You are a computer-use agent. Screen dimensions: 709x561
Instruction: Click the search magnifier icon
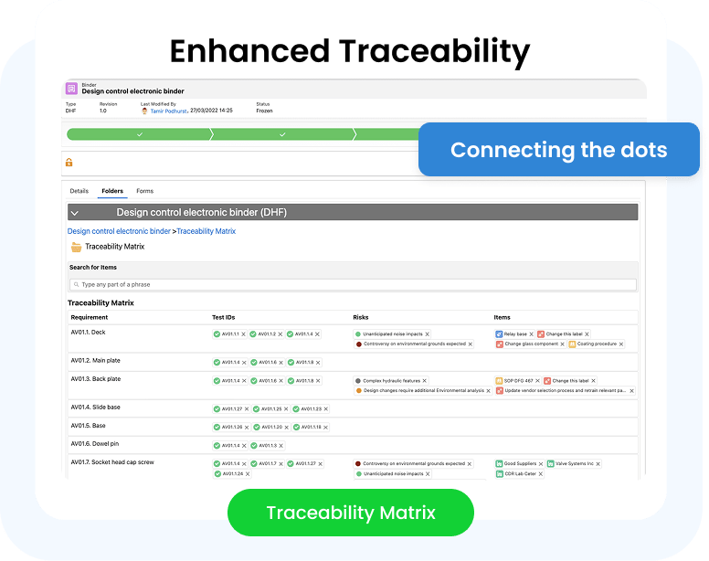(x=77, y=285)
